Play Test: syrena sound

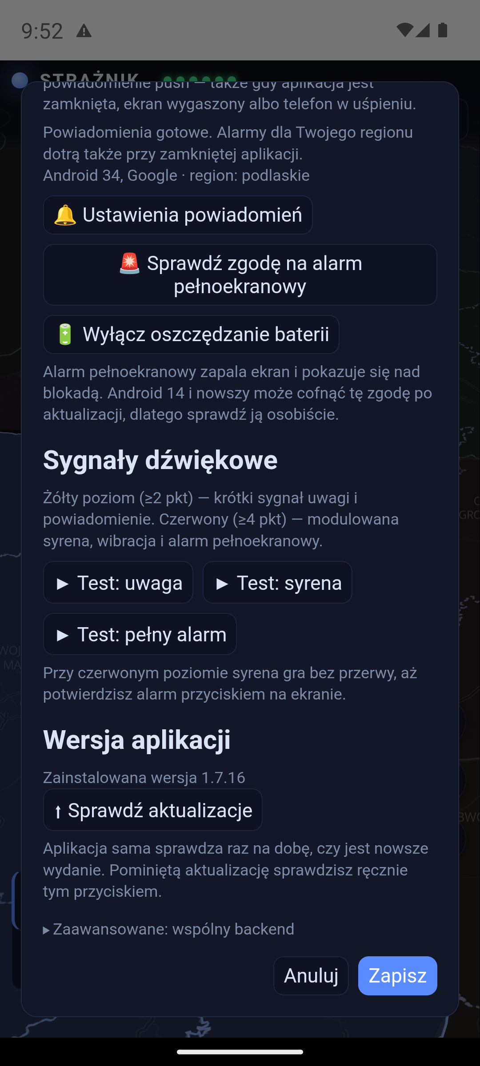[277, 582]
